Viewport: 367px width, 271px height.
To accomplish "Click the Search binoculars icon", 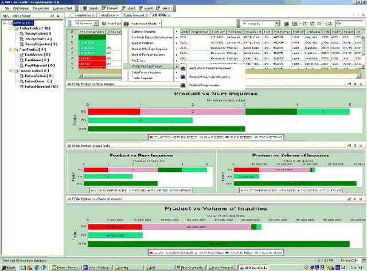I will coord(85,8).
